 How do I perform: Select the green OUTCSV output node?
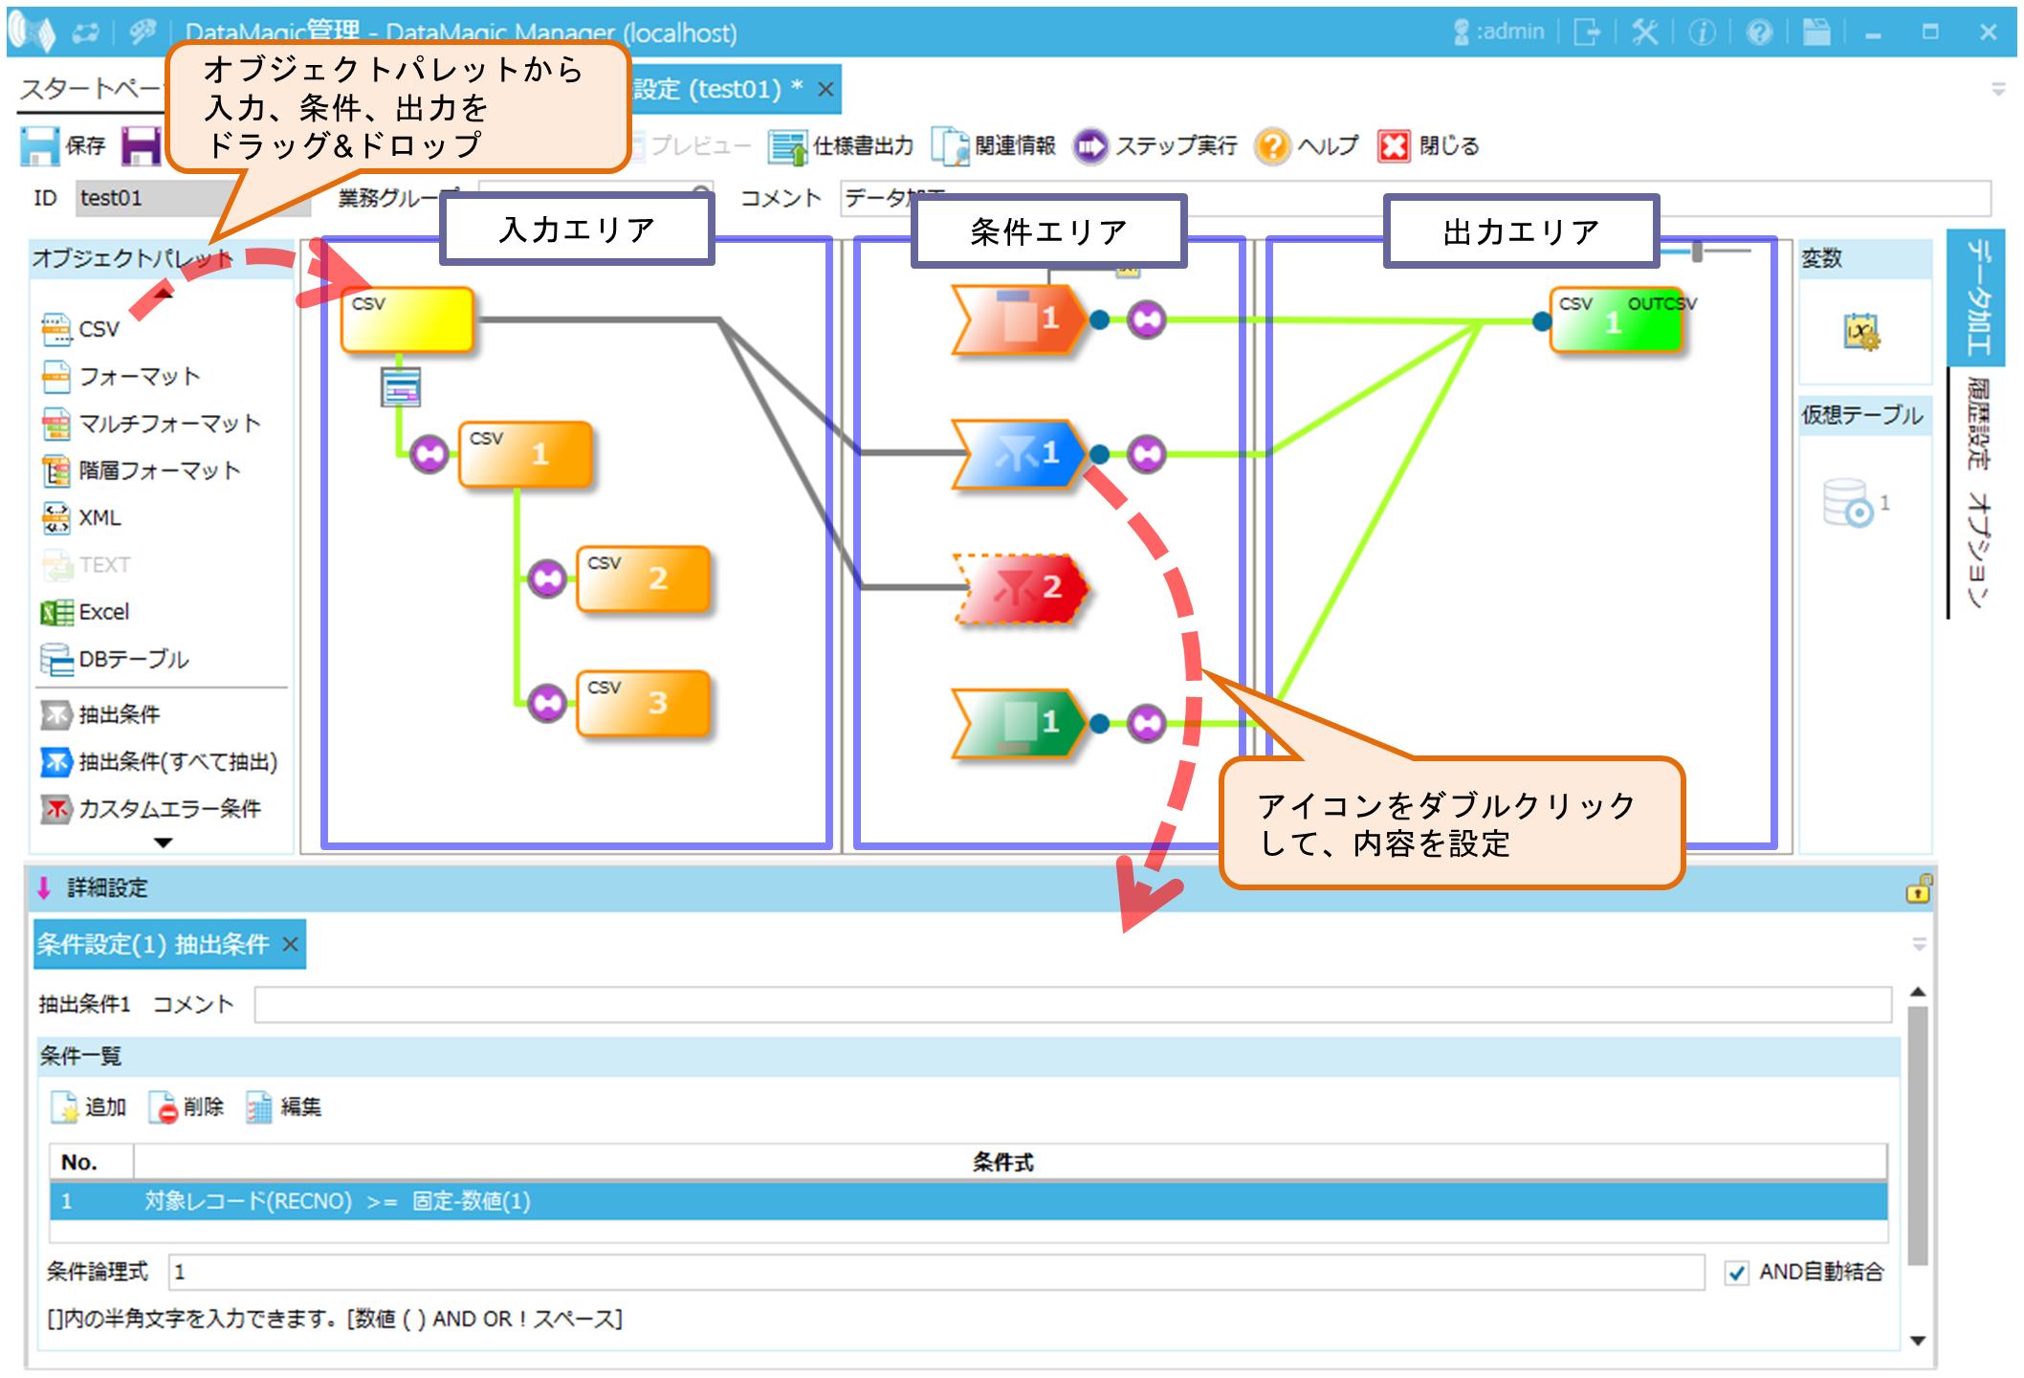(1617, 320)
